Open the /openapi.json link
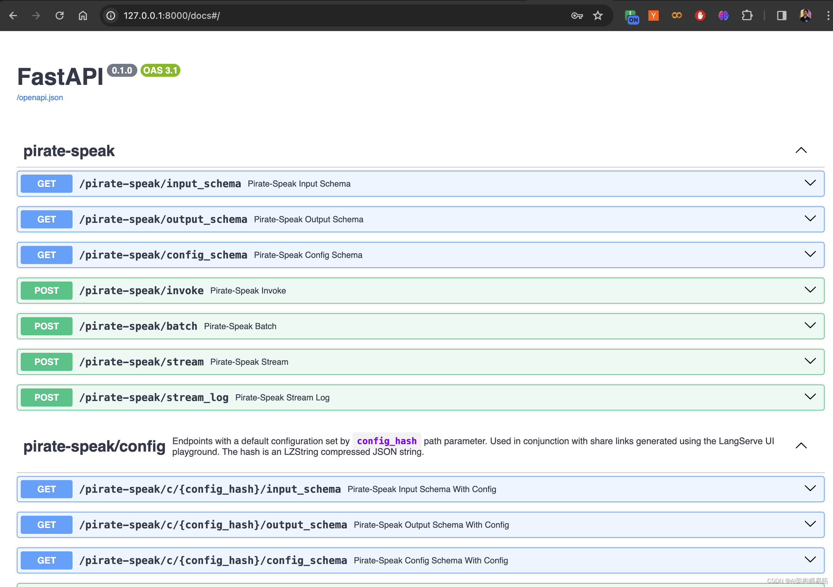 (x=40, y=97)
